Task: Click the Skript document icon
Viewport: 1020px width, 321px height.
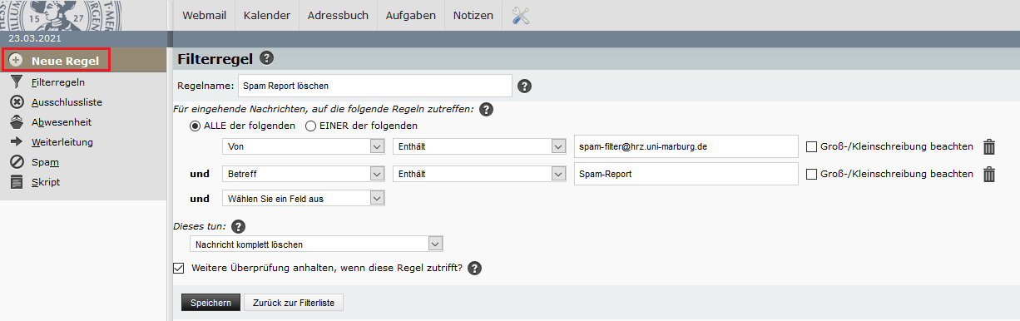Action: click(16, 182)
